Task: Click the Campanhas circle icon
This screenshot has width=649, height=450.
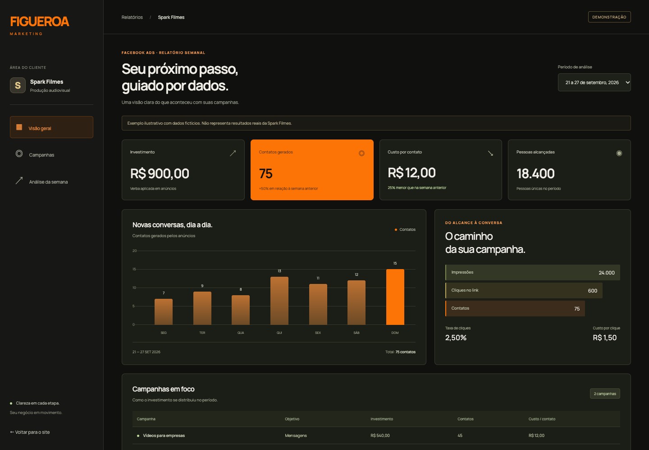Action: click(19, 154)
